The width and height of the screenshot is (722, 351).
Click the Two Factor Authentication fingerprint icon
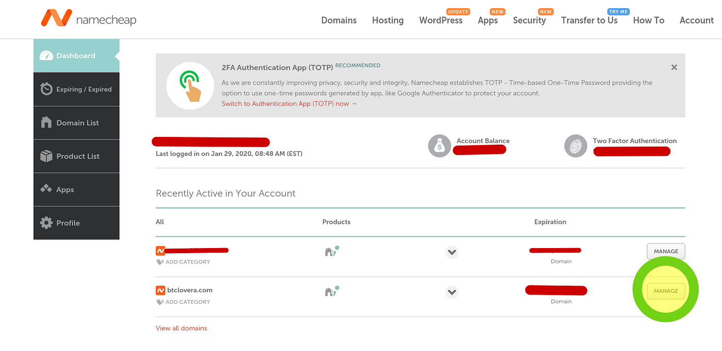576,146
